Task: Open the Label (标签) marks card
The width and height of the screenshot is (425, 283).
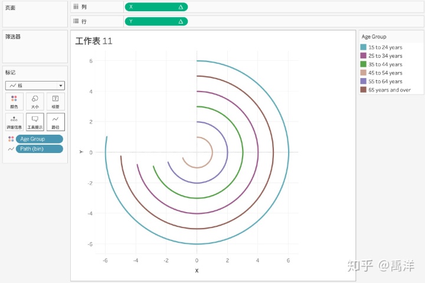Action: pyautogui.click(x=55, y=102)
